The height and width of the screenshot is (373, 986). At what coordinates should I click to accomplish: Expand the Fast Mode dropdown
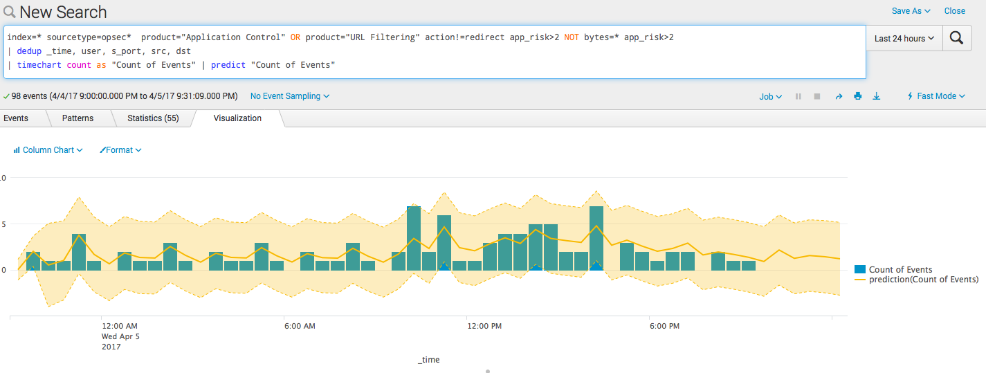click(938, 96)
